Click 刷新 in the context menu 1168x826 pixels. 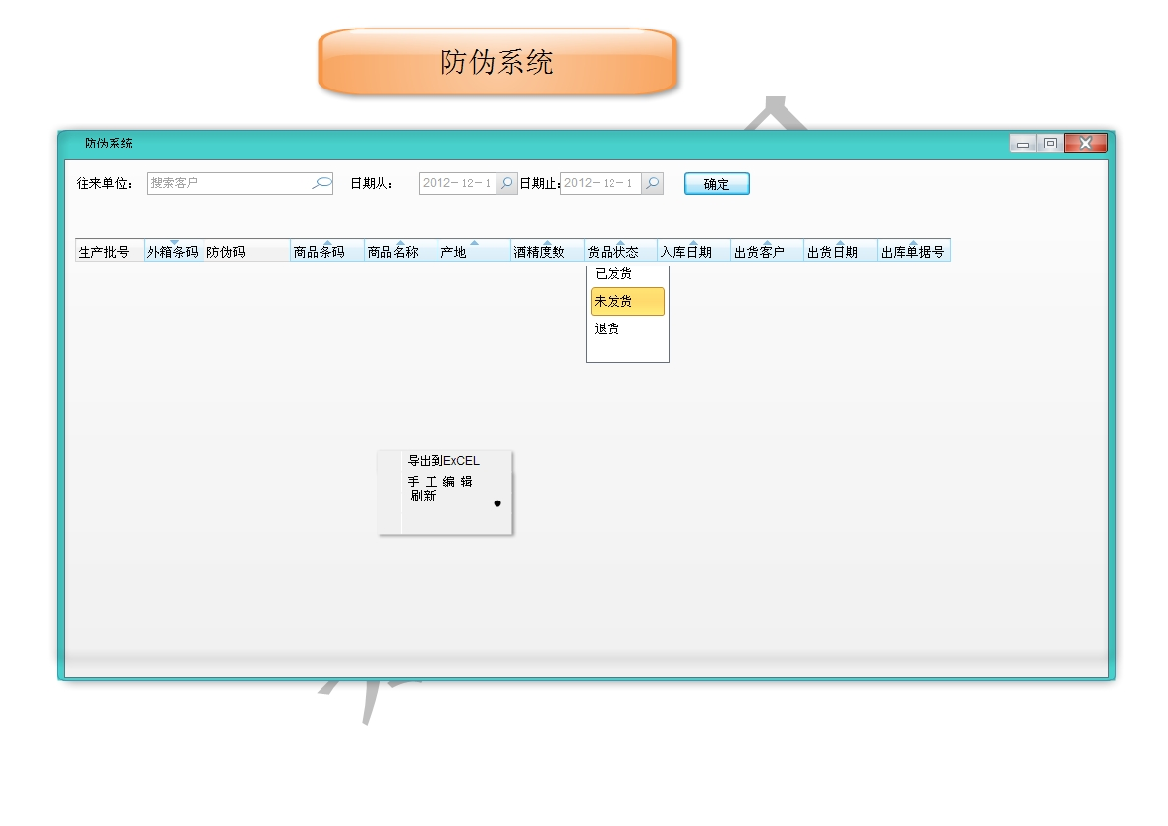pyautogui.click(x=423, y=497)
